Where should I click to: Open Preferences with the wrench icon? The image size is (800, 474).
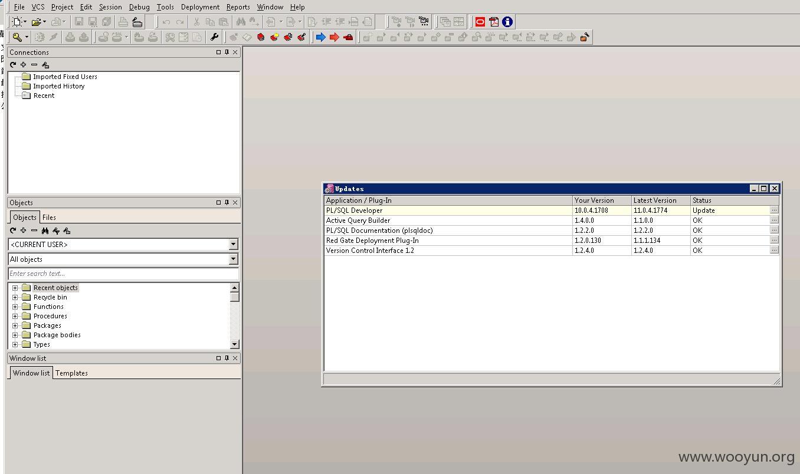tap(214, 37)
